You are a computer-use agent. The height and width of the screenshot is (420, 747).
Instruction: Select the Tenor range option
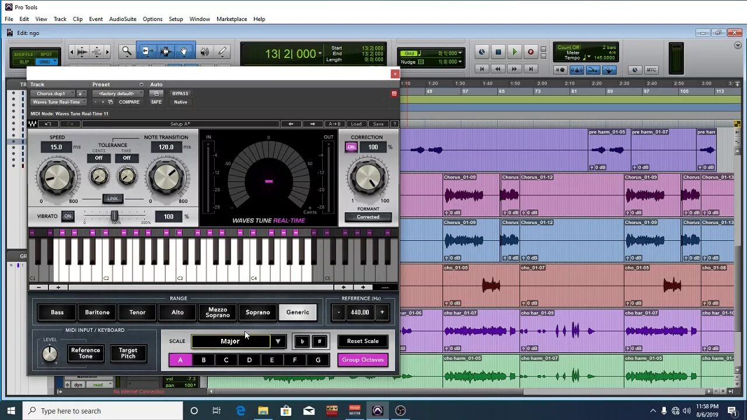(137, 312)
